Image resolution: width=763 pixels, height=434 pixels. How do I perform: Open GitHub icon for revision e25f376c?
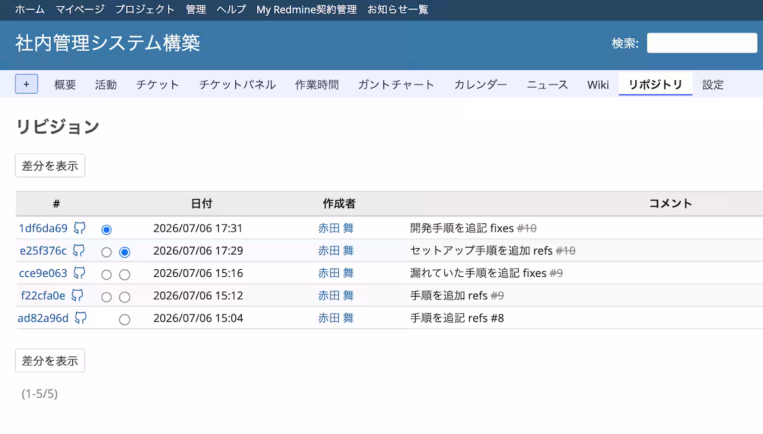(x=79, y=251)
